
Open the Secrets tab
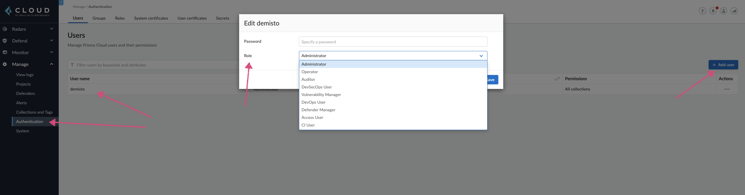(x=223, y=18)
